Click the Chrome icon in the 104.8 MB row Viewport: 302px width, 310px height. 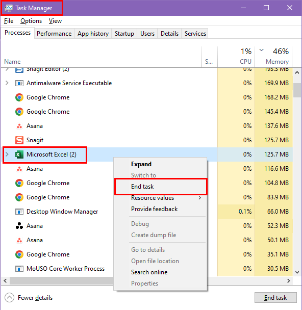click(19, 183)
